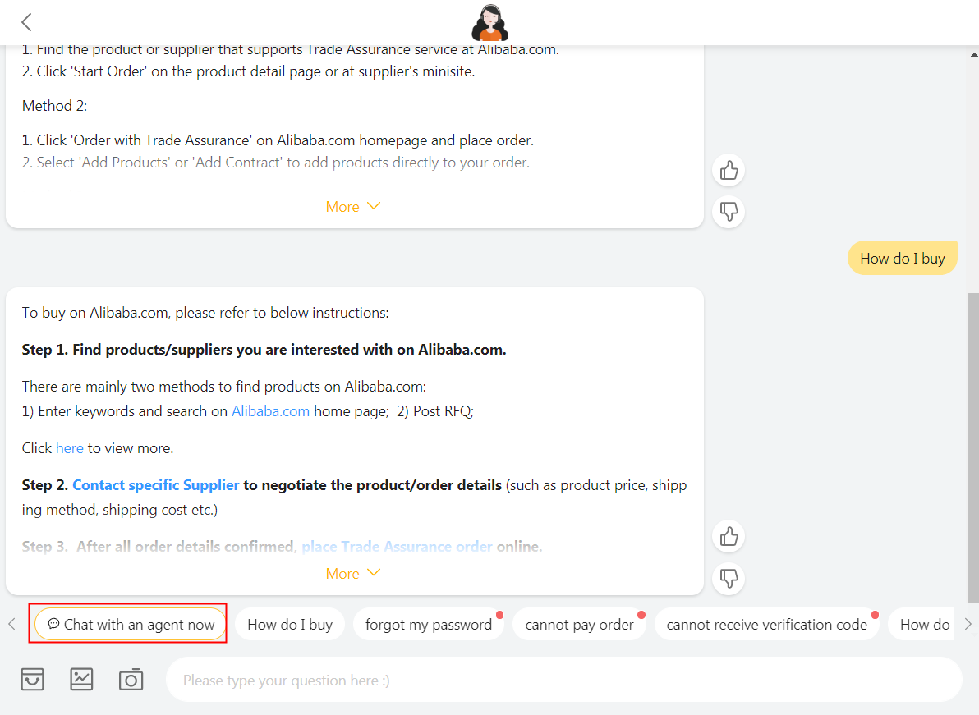Click 'Step 1. Find products/suppliers' bold line
The image size is (979, 715).
[264, 350]
